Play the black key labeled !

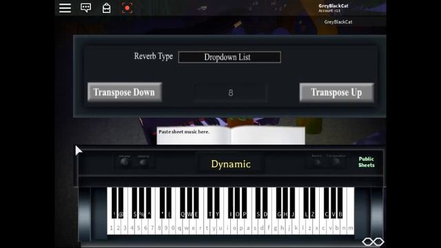click(114, 203)
